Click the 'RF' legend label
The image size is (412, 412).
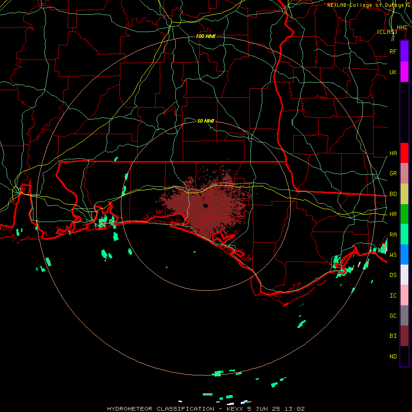[393, 51]
